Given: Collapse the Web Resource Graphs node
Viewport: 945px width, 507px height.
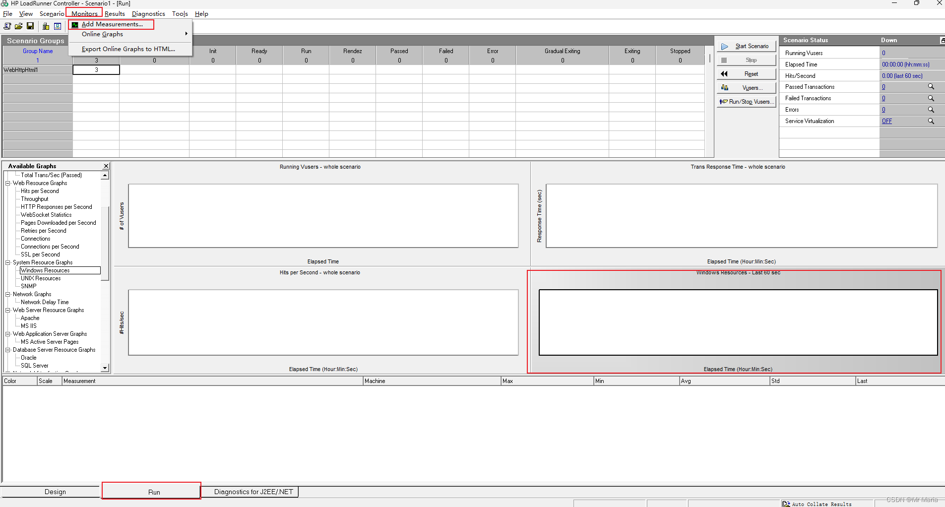Looking at the screenshot, I should [x=8, y=183].
